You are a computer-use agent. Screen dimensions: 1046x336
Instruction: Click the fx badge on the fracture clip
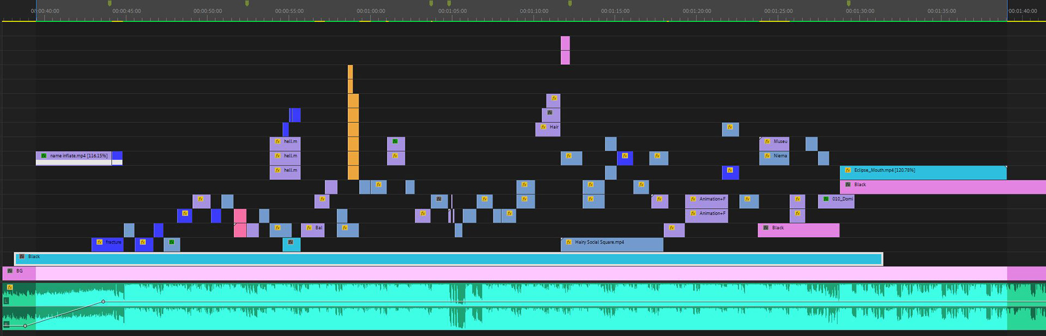99,242
